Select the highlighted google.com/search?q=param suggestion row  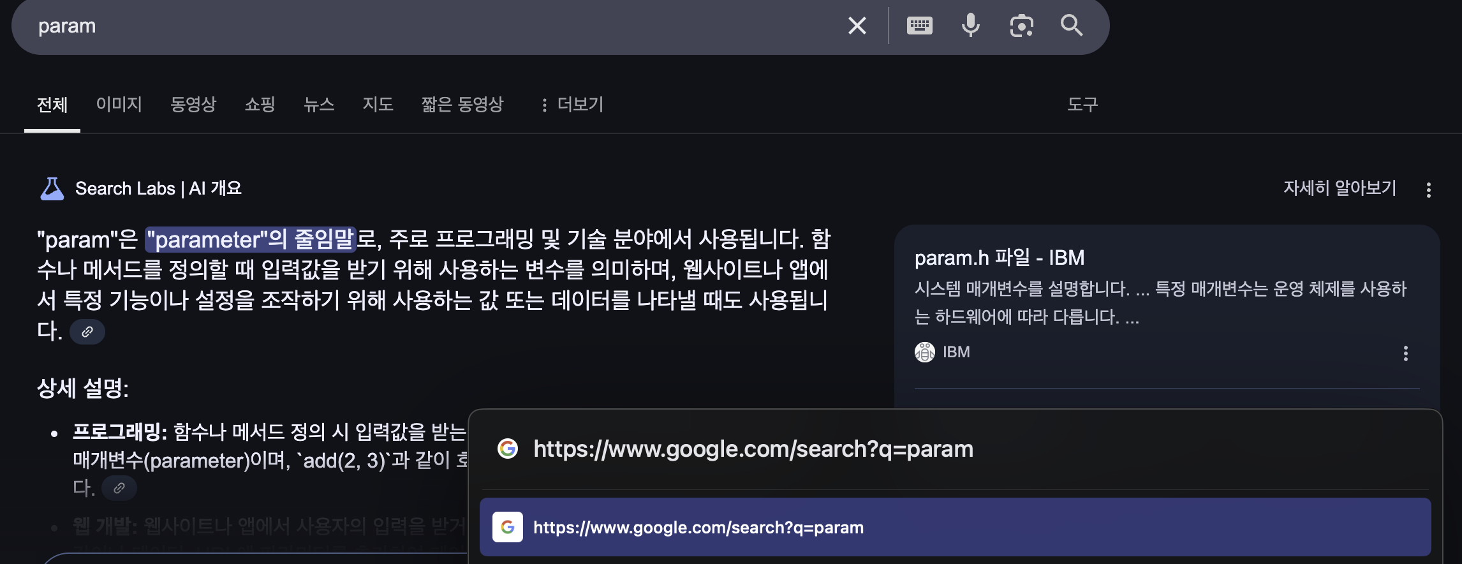point(956,527)
